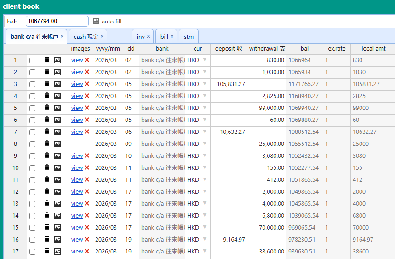Click the trash icon in row 15

tap(47, 227)
